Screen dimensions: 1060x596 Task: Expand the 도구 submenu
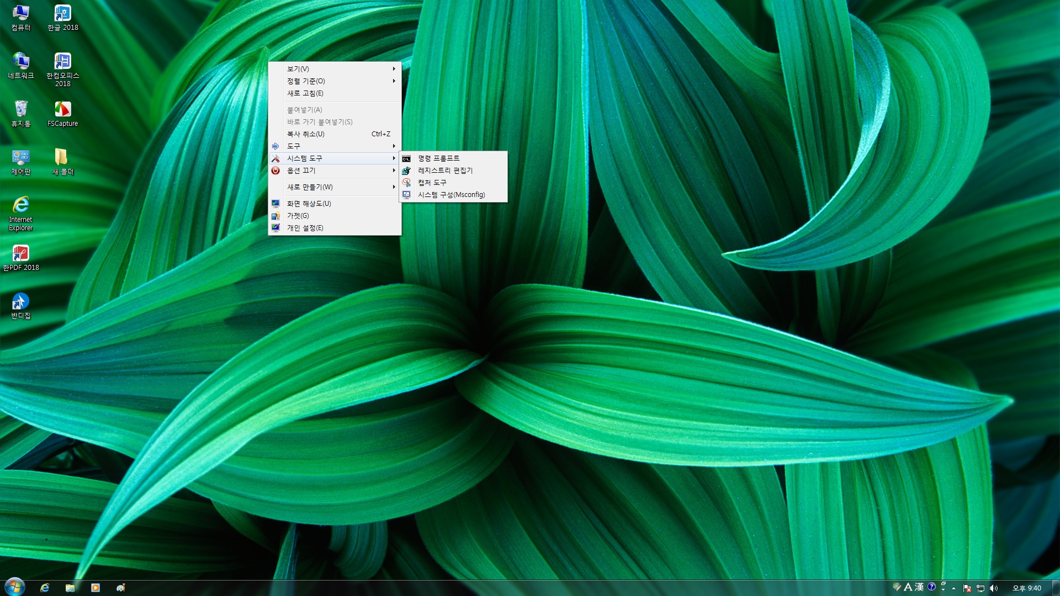(x=335, y=146)
